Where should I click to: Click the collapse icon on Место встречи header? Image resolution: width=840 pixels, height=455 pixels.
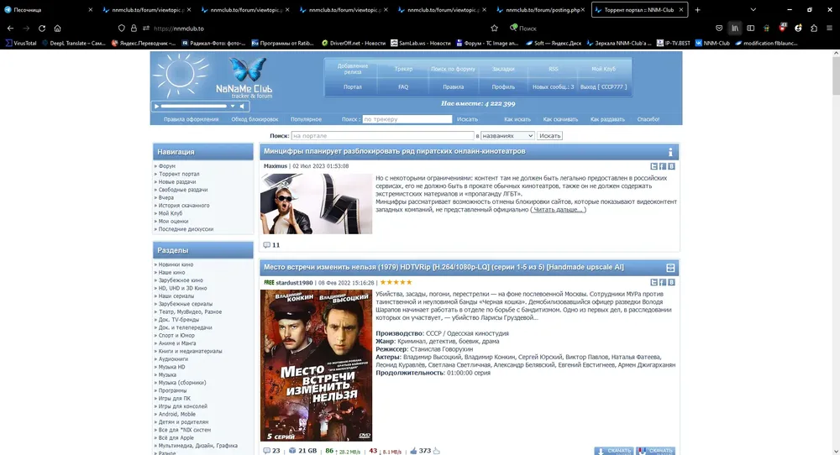pos(670,268)
